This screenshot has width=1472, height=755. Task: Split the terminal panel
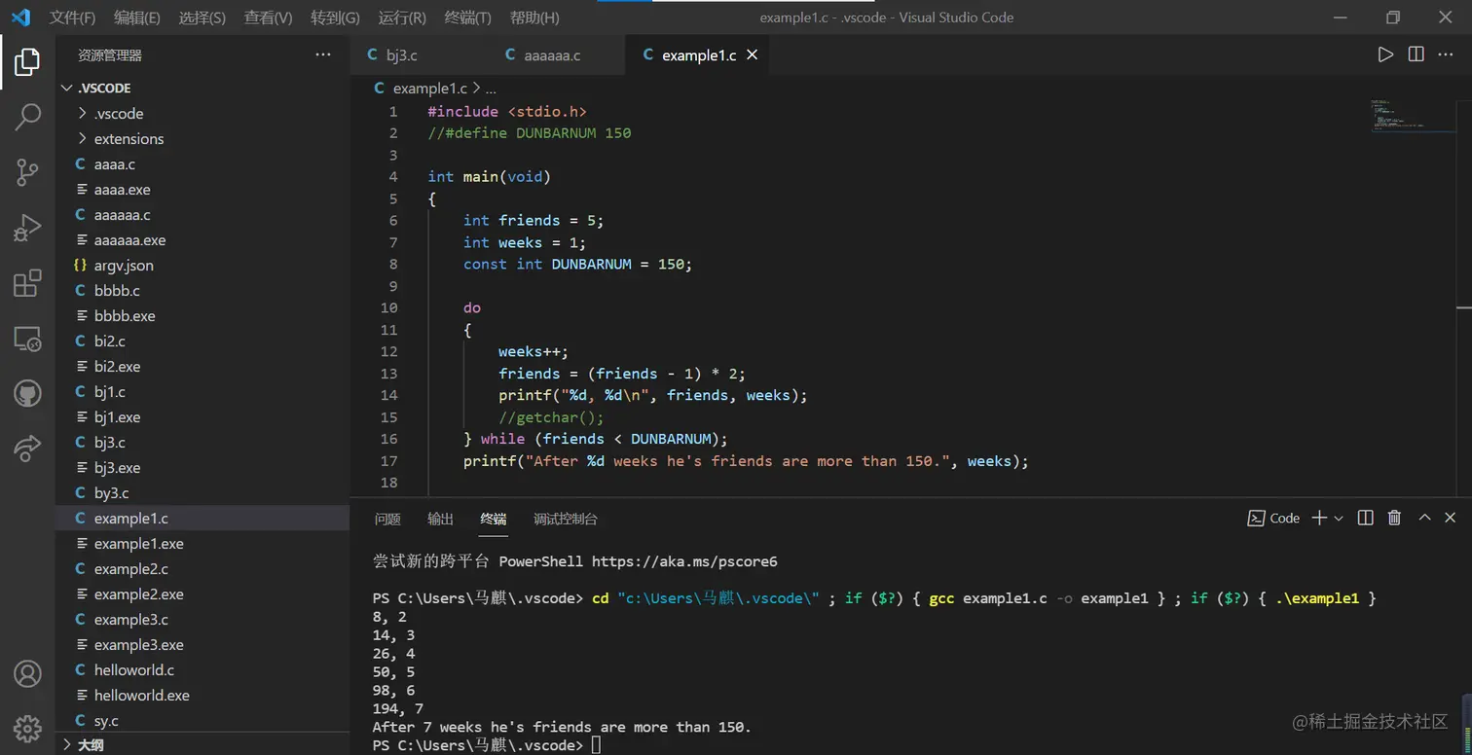(1365, 518)
